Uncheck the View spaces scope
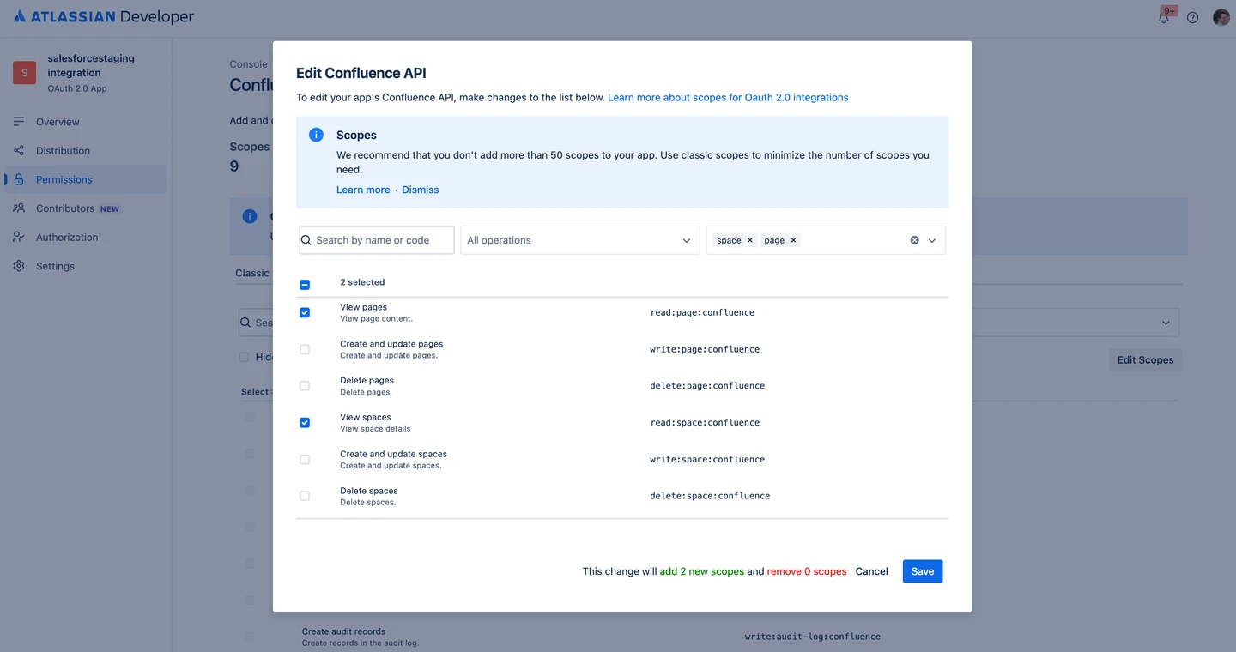Viewport: 1236px width, 652px height. [x=305, y=423]
